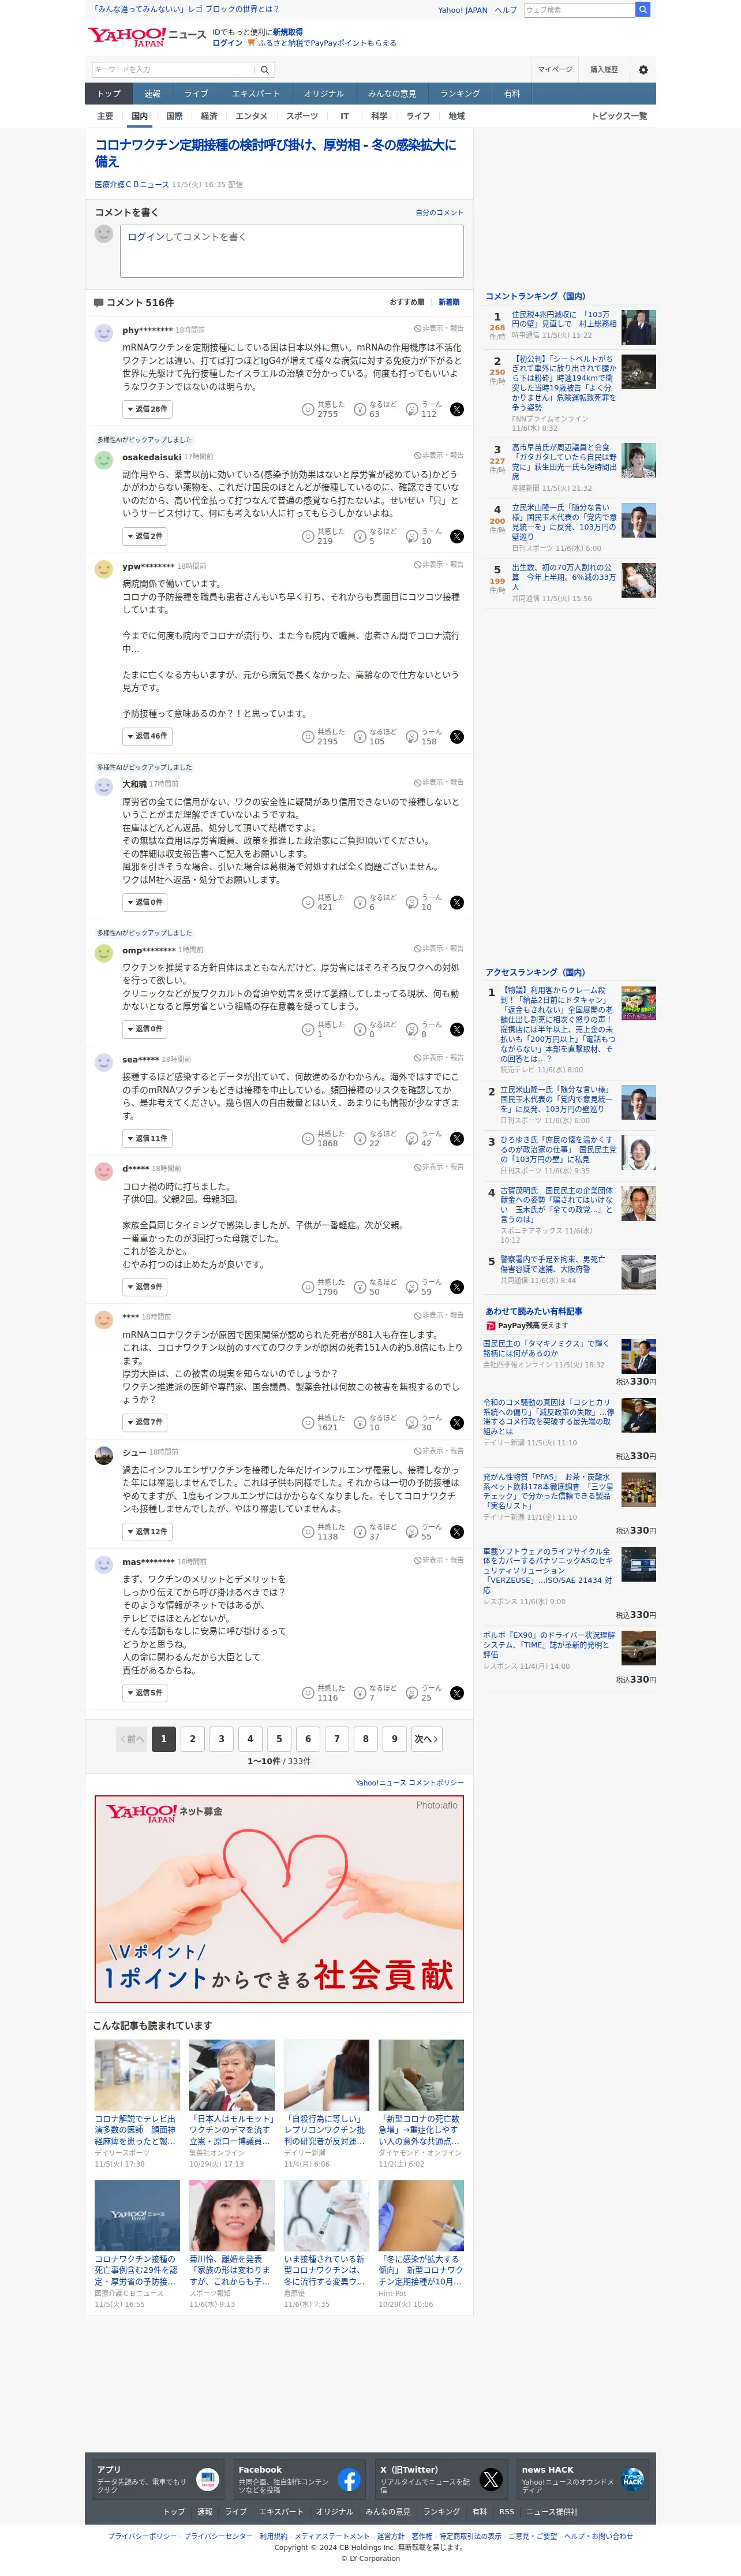Viewport: 741px width, 2576px height.
Task: Expand 返信5件 replies under mas******** comment
Action: coord(145,1692)
